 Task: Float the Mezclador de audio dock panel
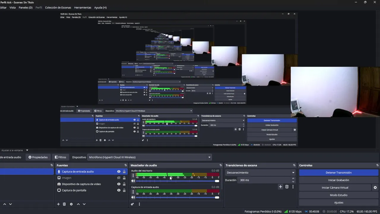221,165
